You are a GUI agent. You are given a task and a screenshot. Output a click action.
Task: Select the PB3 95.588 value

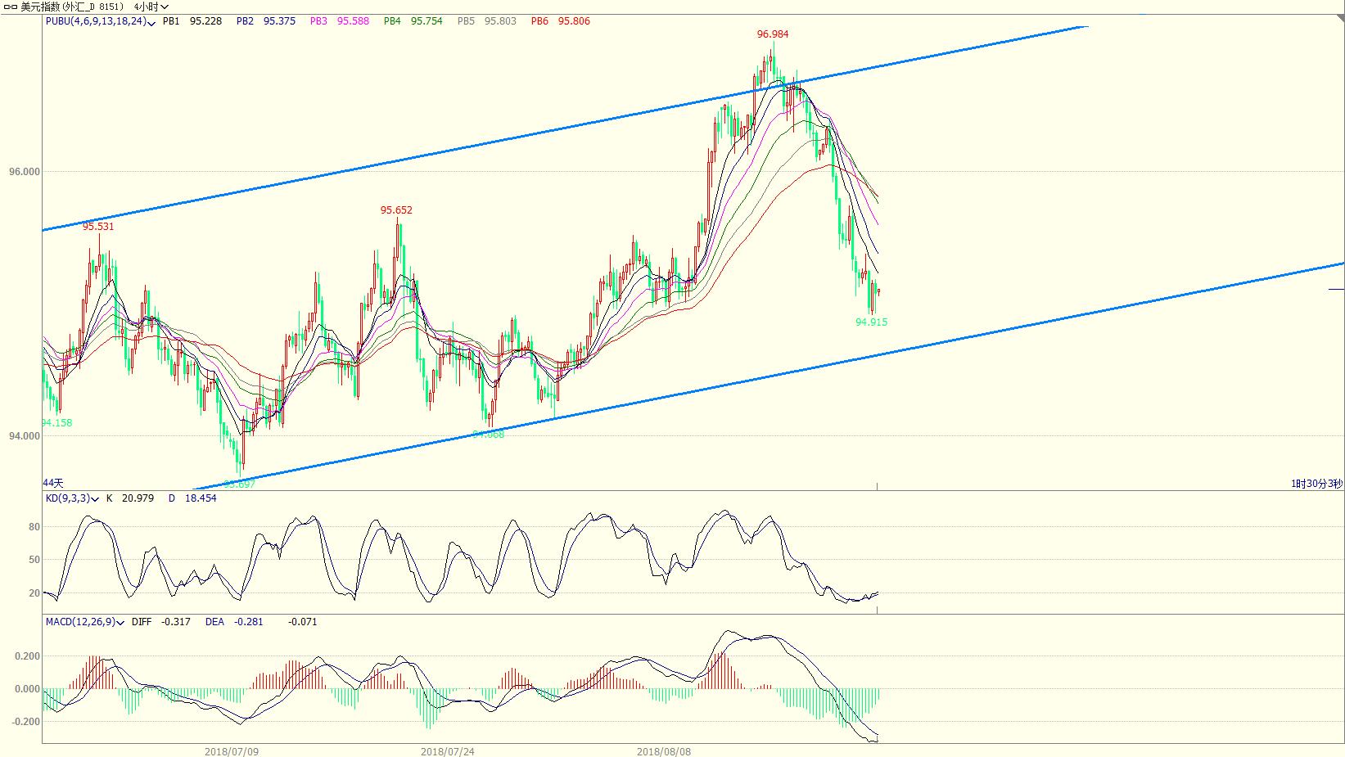pyautogui.click(x=340, y=21)
